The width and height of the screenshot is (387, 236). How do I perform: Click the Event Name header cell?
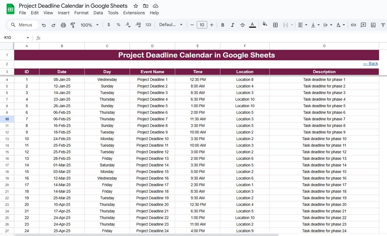152,72
